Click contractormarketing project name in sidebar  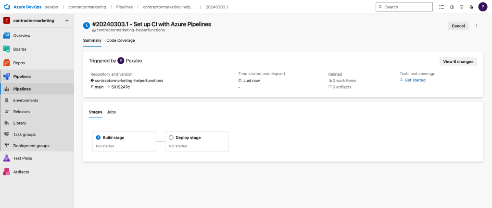click(34, 20)
